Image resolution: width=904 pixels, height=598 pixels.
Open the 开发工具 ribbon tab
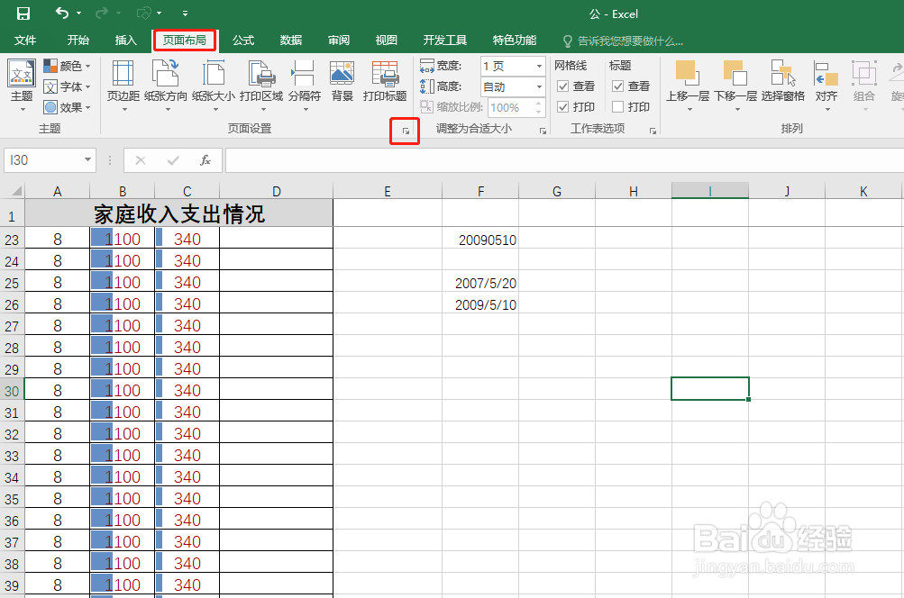coord(445,41)
